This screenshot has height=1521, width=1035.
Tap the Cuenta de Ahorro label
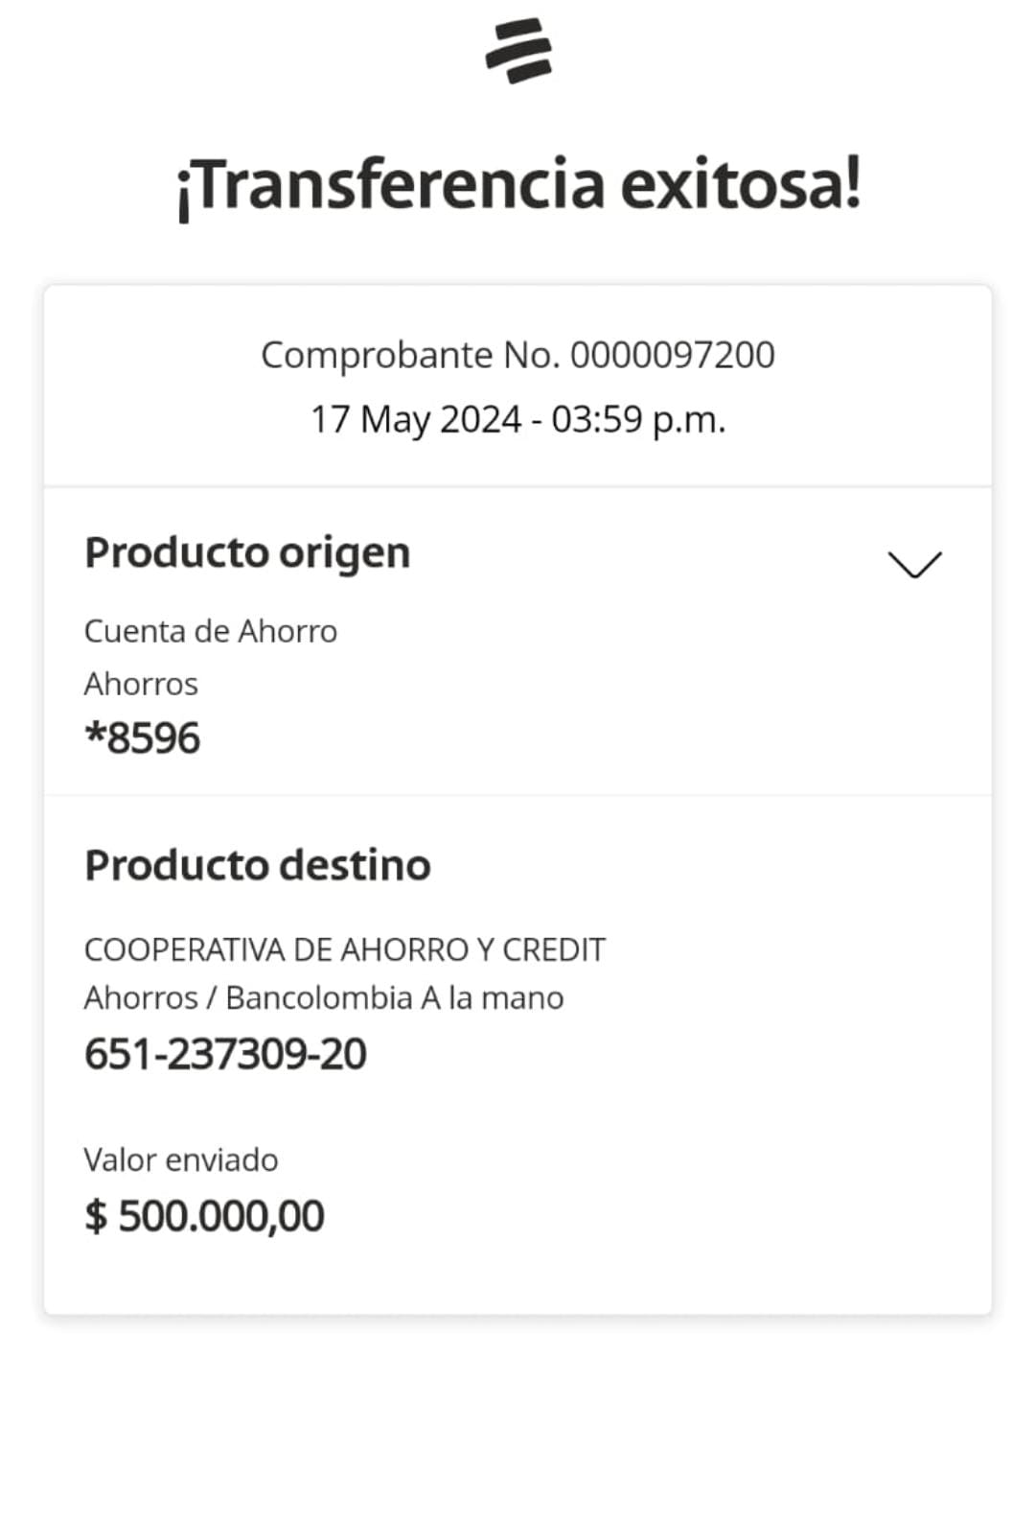click(x=211, y=631)
